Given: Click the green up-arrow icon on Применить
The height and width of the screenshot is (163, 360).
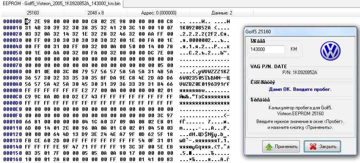Looking at the screenshot, I should (269, 147).
